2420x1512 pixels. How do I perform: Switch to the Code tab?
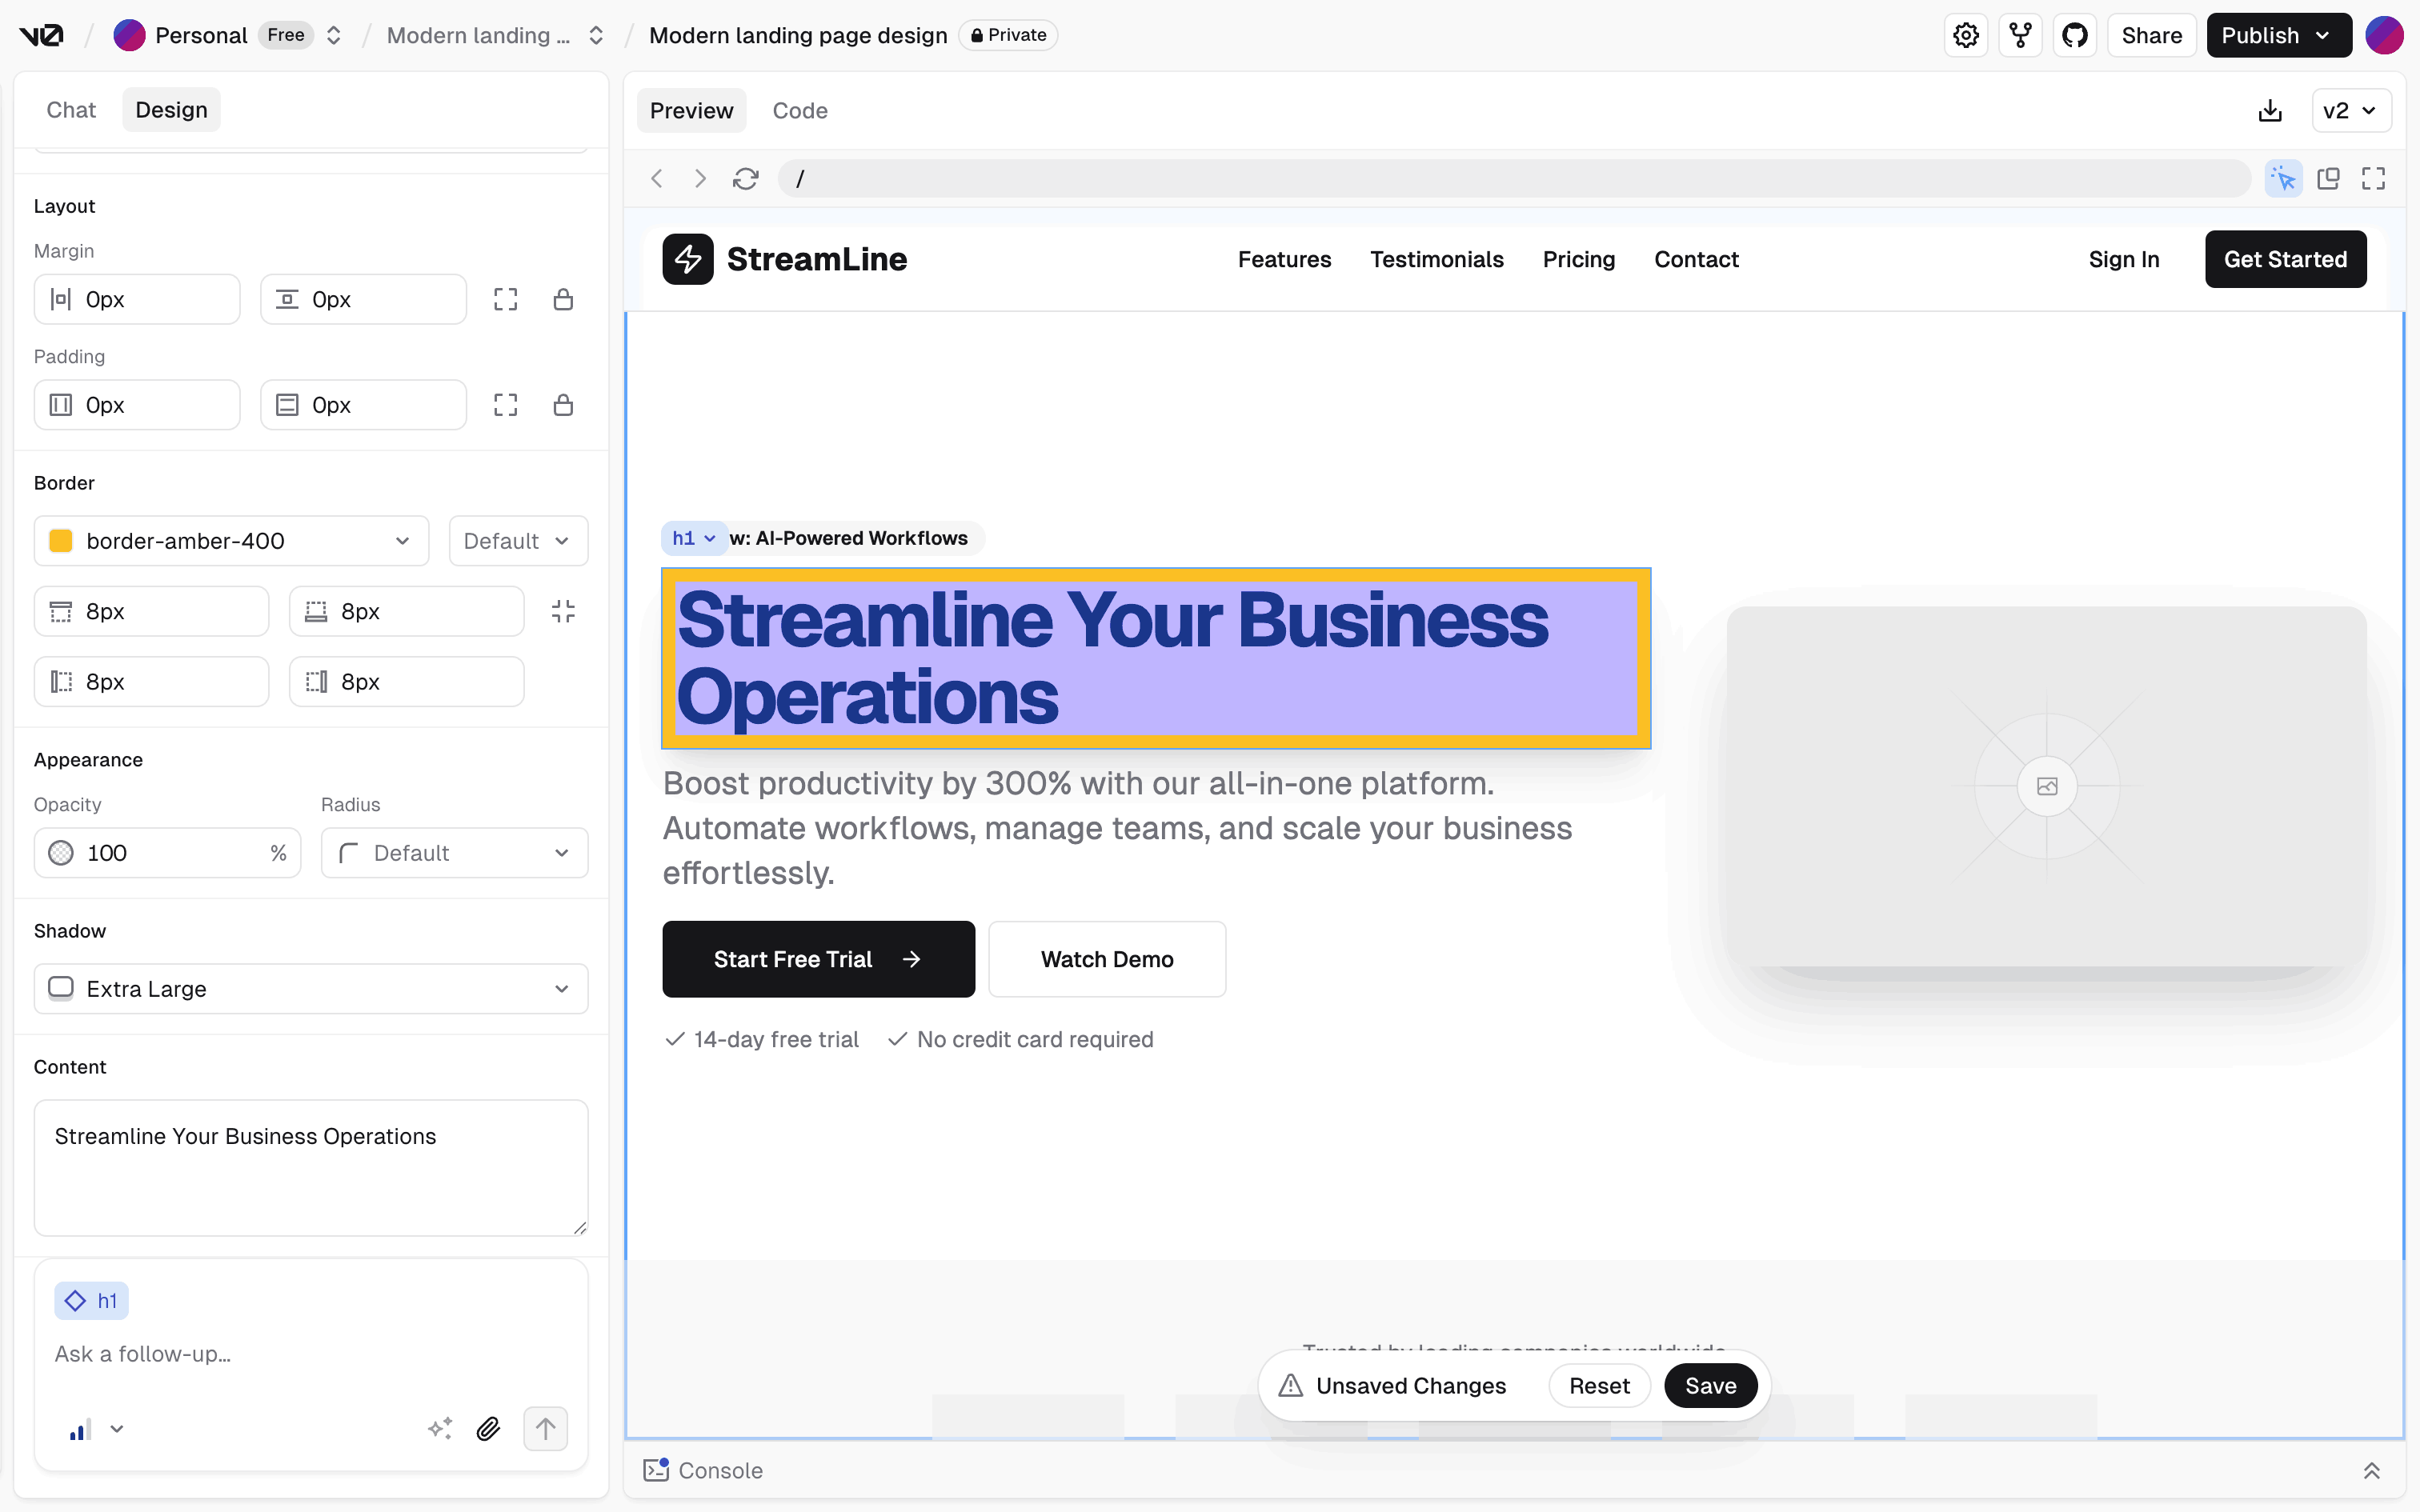[799, 111]
